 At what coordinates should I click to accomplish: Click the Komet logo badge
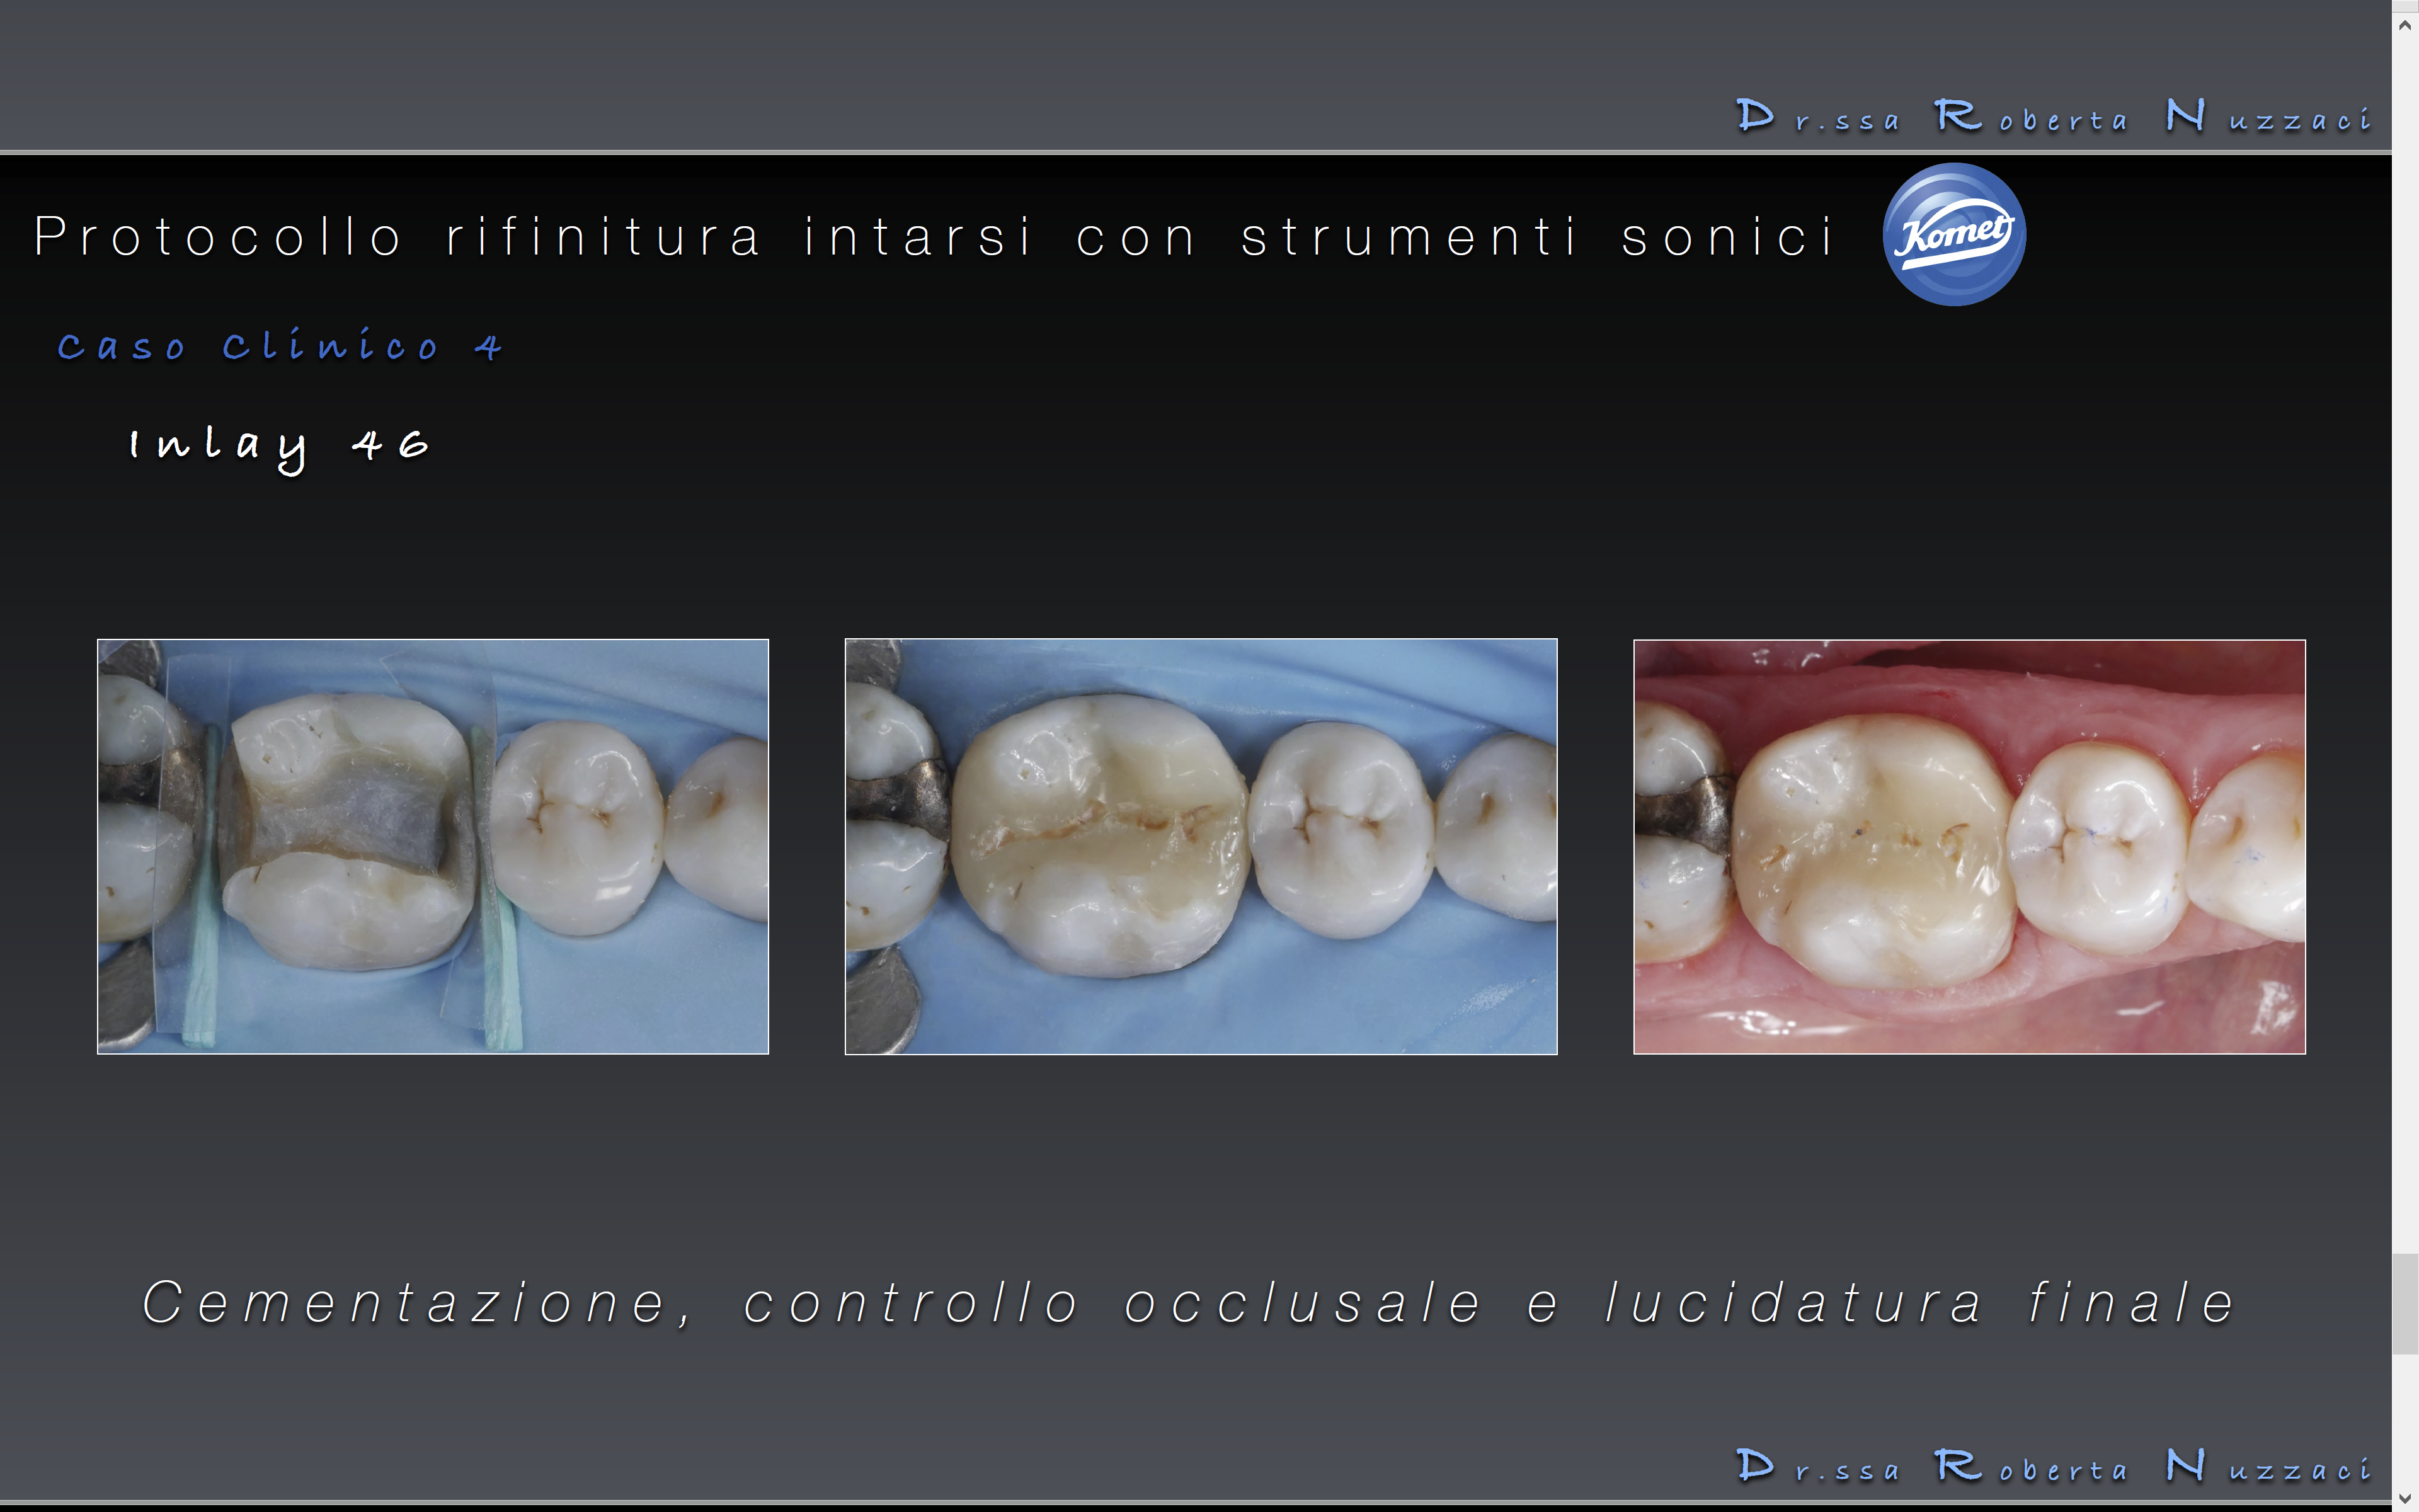(1953, 234)
